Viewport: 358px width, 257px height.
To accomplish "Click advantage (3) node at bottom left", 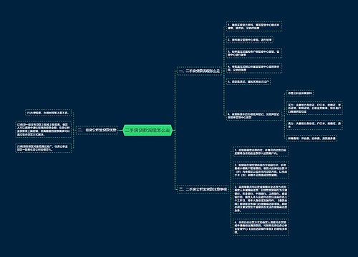I will pyautogui.click(x=44, y=148).
